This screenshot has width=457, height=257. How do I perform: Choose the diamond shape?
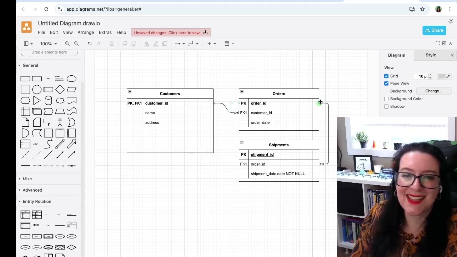tap(60, 90)
